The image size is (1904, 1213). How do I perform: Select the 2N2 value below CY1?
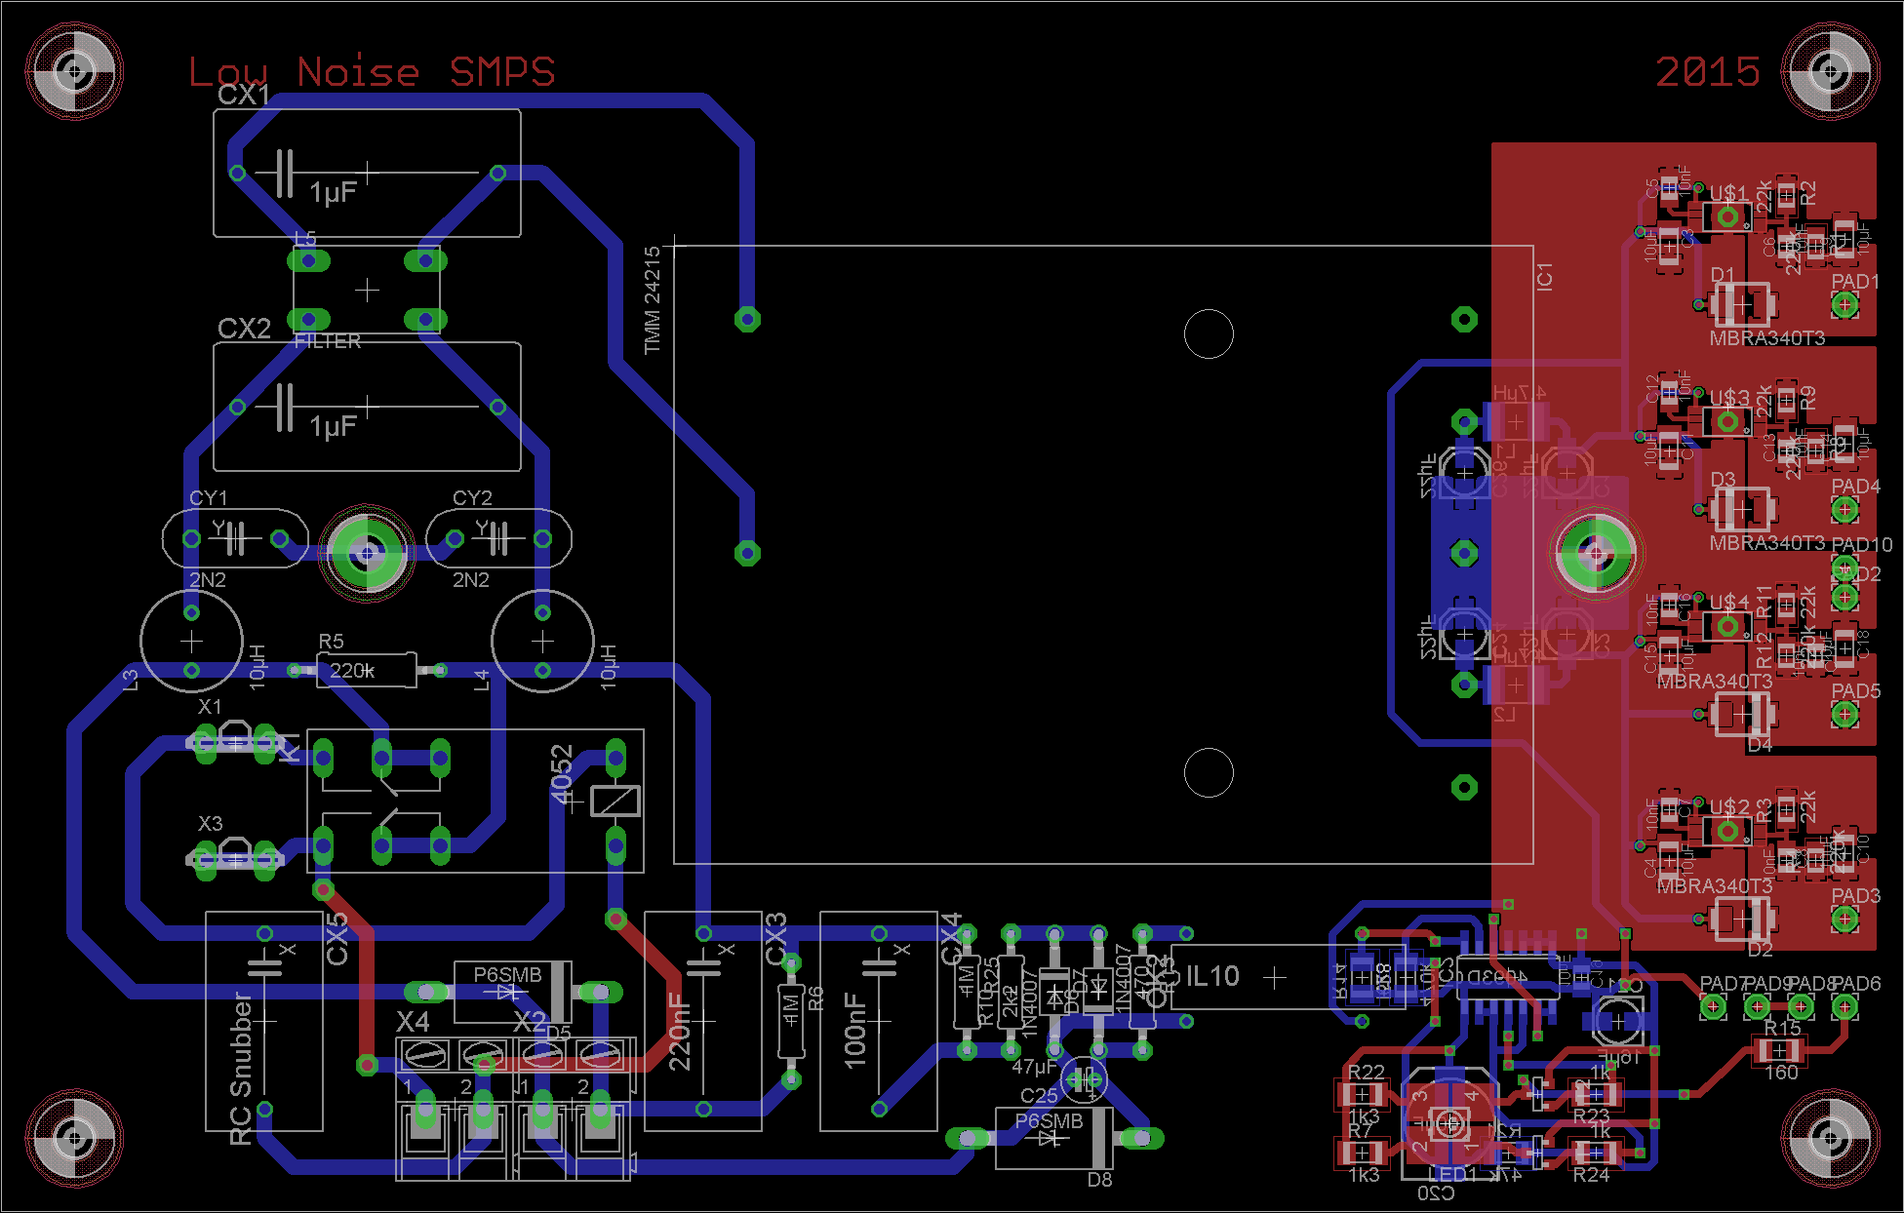click(208, 580)
